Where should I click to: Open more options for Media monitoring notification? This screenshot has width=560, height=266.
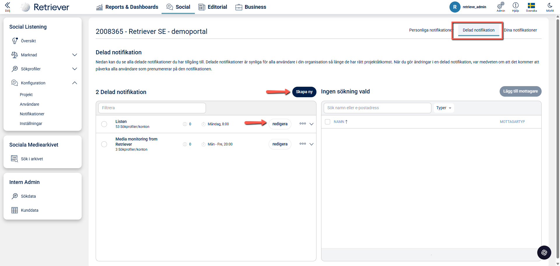[x=303, y=144]
